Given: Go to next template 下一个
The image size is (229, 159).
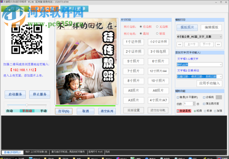Looking at the screenshot, I should (x=207, y=45).
